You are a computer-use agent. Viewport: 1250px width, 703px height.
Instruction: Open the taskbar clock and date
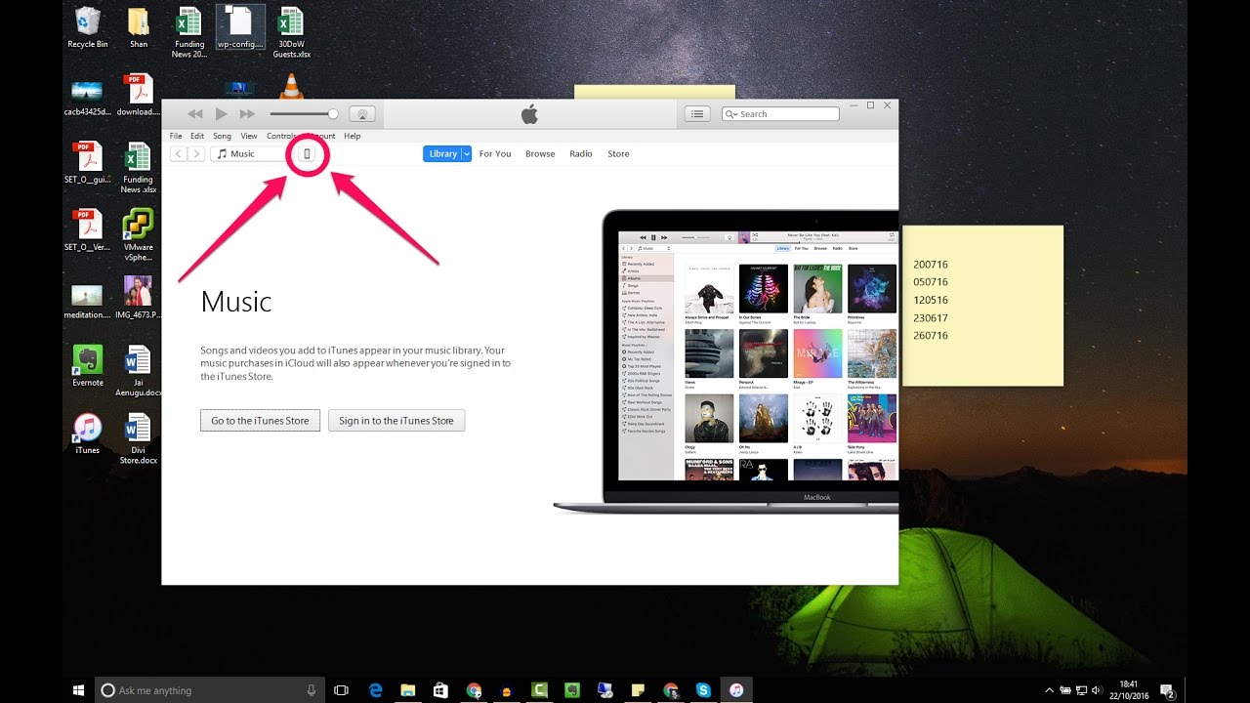pos(1129,690)
